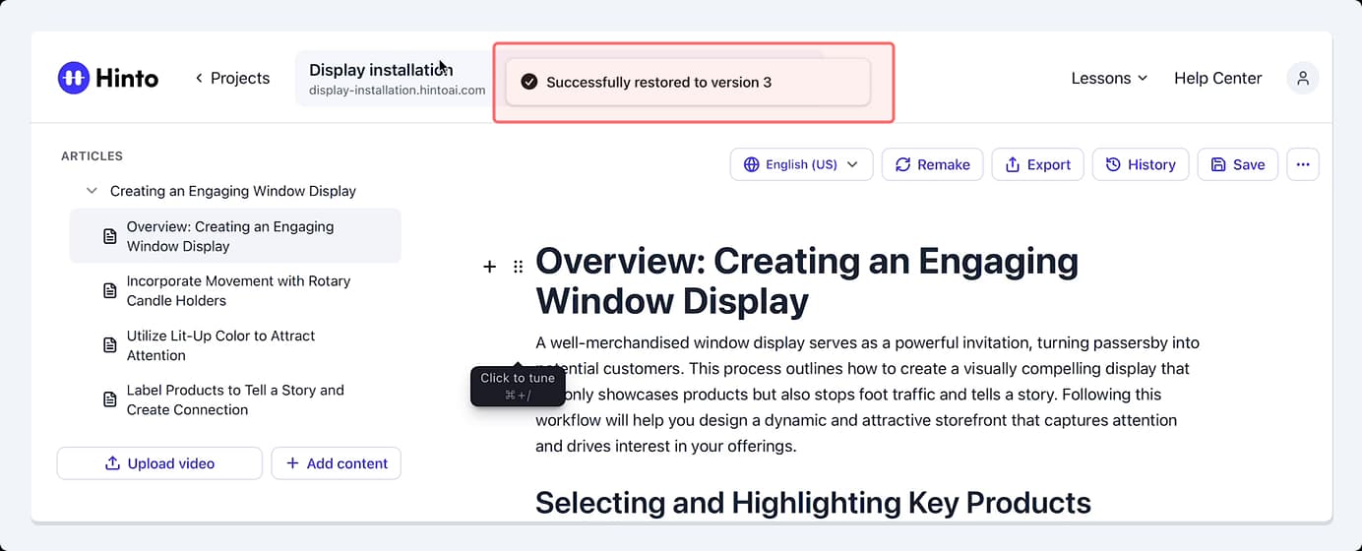1362x551 pixels.
Task: Click the Remake button
Action: (x=932, y=164)
